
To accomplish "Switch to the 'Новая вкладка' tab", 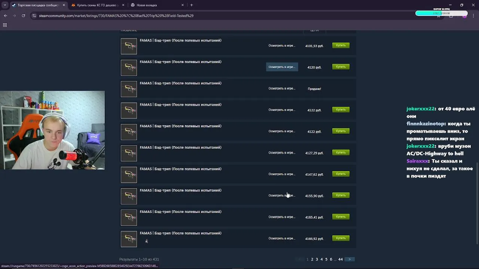I will click(156, 5).
